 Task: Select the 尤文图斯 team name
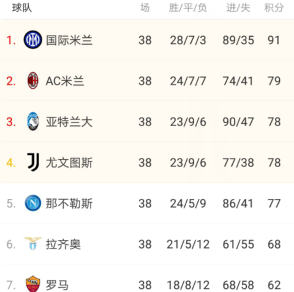69,163
